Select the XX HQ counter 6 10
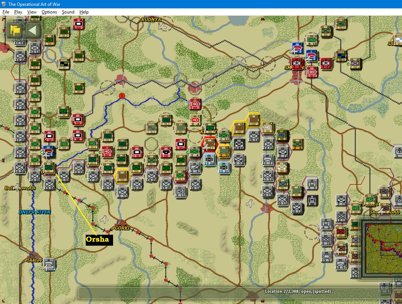Image resolution: width=402 pixels, height=304 pixels. (x=312, y=40)
